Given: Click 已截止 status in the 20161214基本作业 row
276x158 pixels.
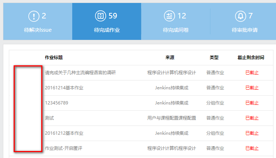Looking at the screenshot, I should tap(252, 88).
